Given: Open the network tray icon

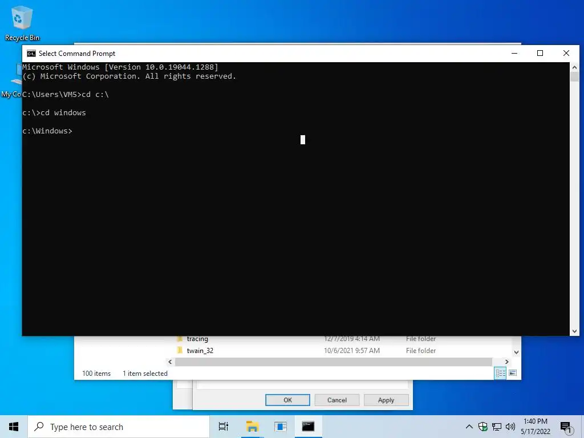Looking at the screenshot, I should point(497,427).
